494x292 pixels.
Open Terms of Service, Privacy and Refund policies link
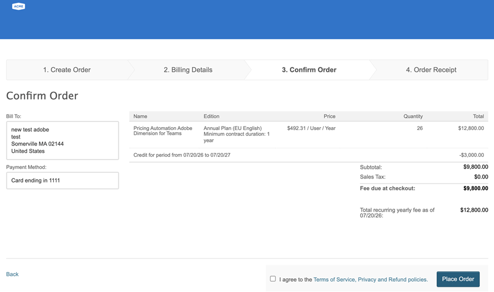click(370, 279)
